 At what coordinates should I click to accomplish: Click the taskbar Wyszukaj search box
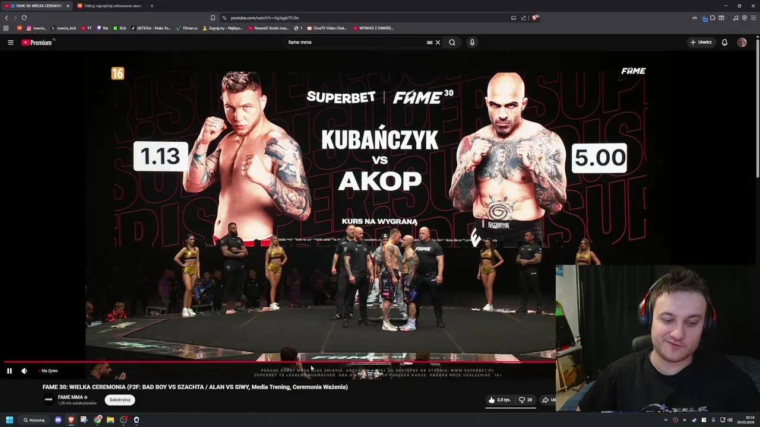click(34, 420)
